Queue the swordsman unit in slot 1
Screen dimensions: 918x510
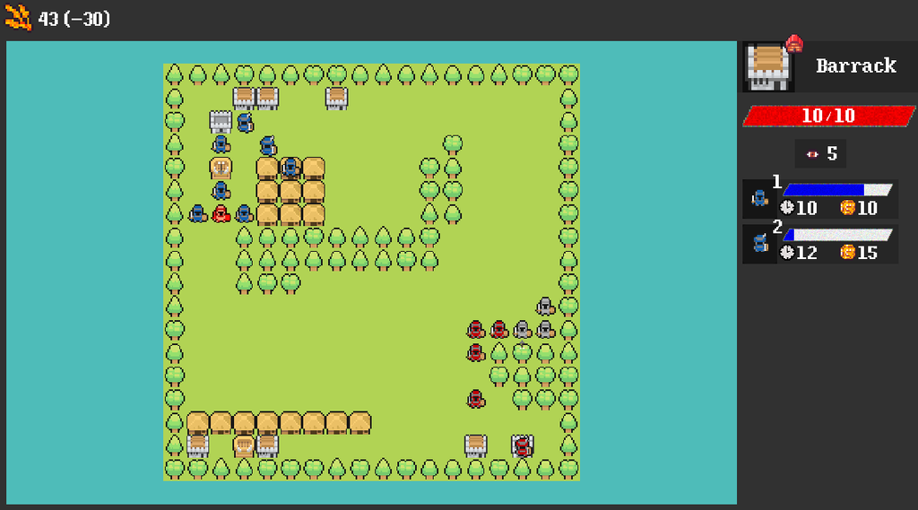pyautogui.click(x=760, y=198)
